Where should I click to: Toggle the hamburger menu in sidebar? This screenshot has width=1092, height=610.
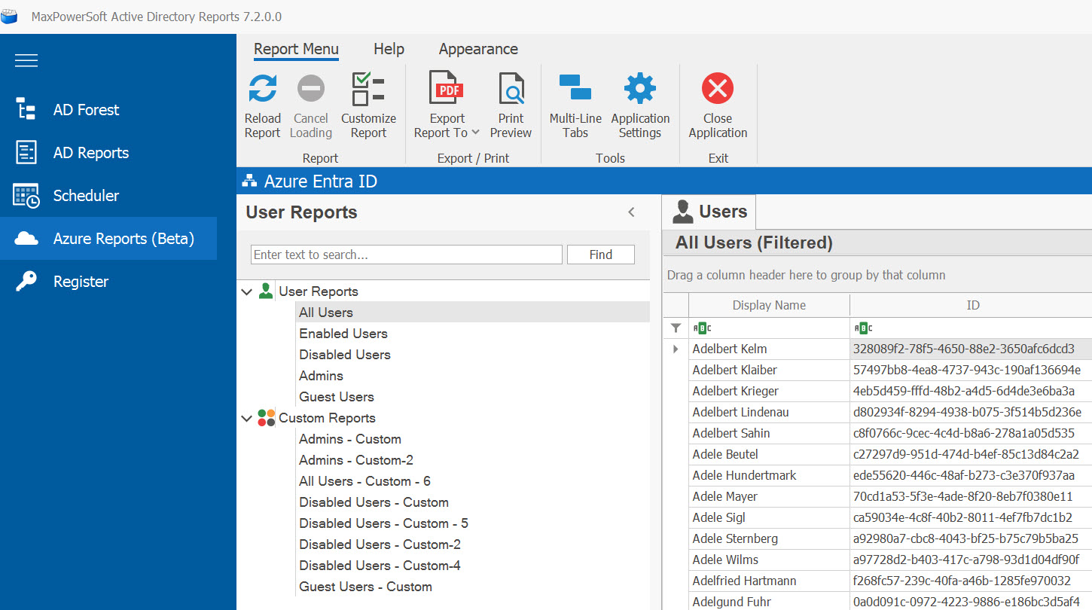[x=26, y=61]
